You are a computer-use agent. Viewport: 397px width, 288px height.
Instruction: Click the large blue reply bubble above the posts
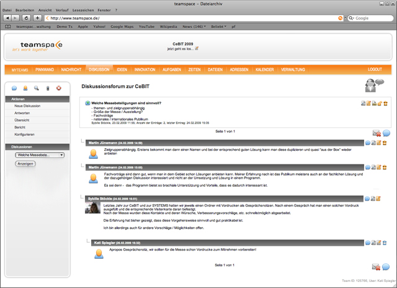tap(386, 133)
